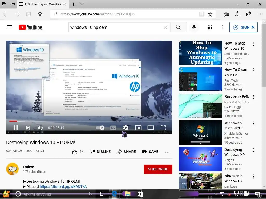Skip to next video
The image size is (266, 199).
tap(28, 127)
